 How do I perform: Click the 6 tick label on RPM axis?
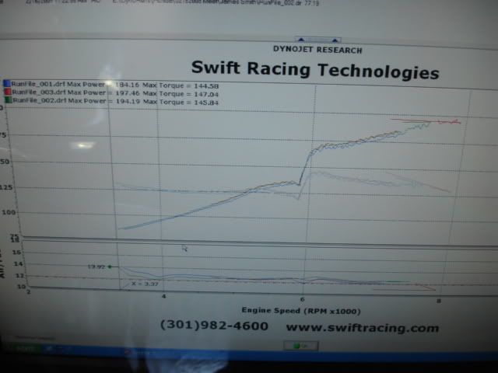coord(303,299)
